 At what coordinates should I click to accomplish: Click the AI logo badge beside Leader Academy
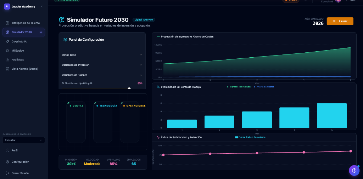pyautogui.click(x=7, y=6)
